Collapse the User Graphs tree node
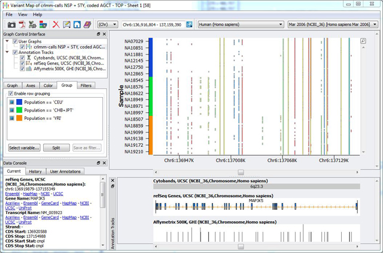Screen dimensions: 383x253 [x=7, y=41]
